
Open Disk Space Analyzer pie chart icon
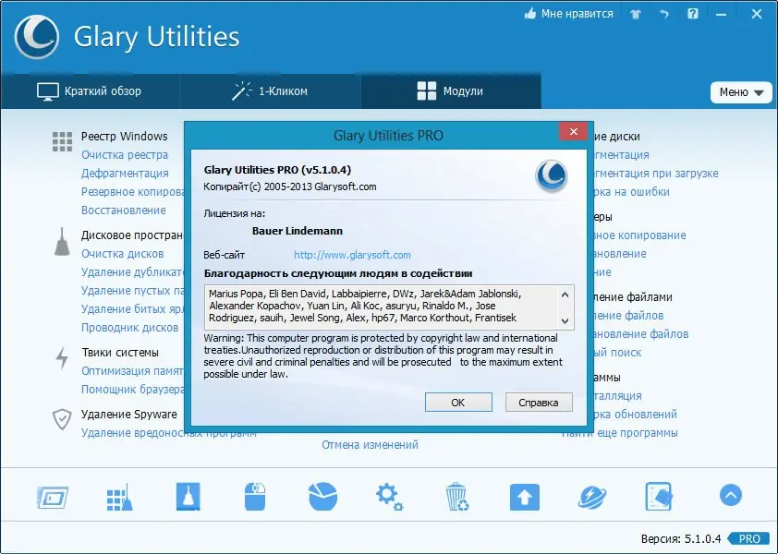323,497
